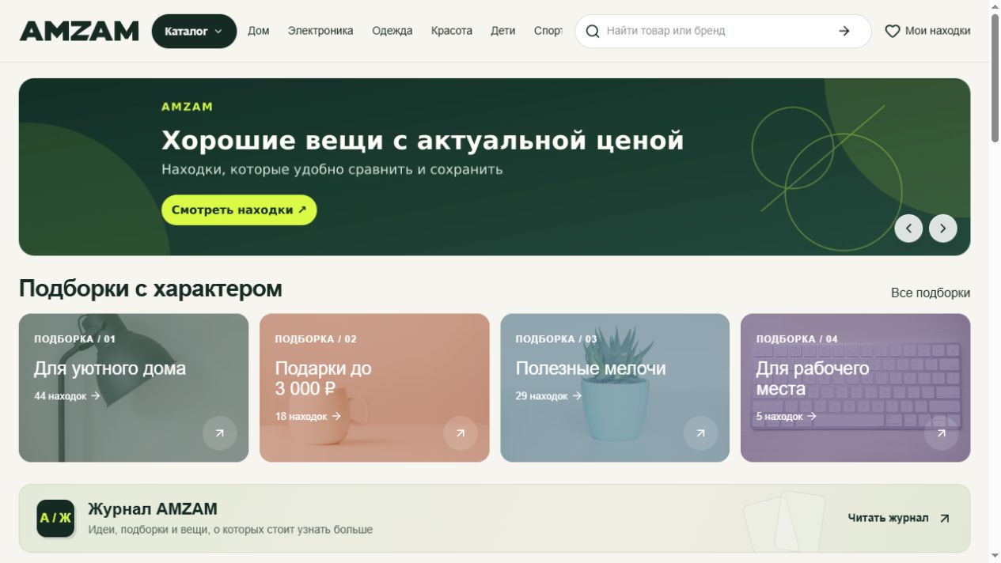Click 5 находок link
Image resolution: width=1001 pixels, height=563 pixels.
tap(786, 417)
